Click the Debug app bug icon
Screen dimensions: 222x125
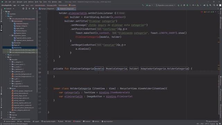tap(187, 5)
